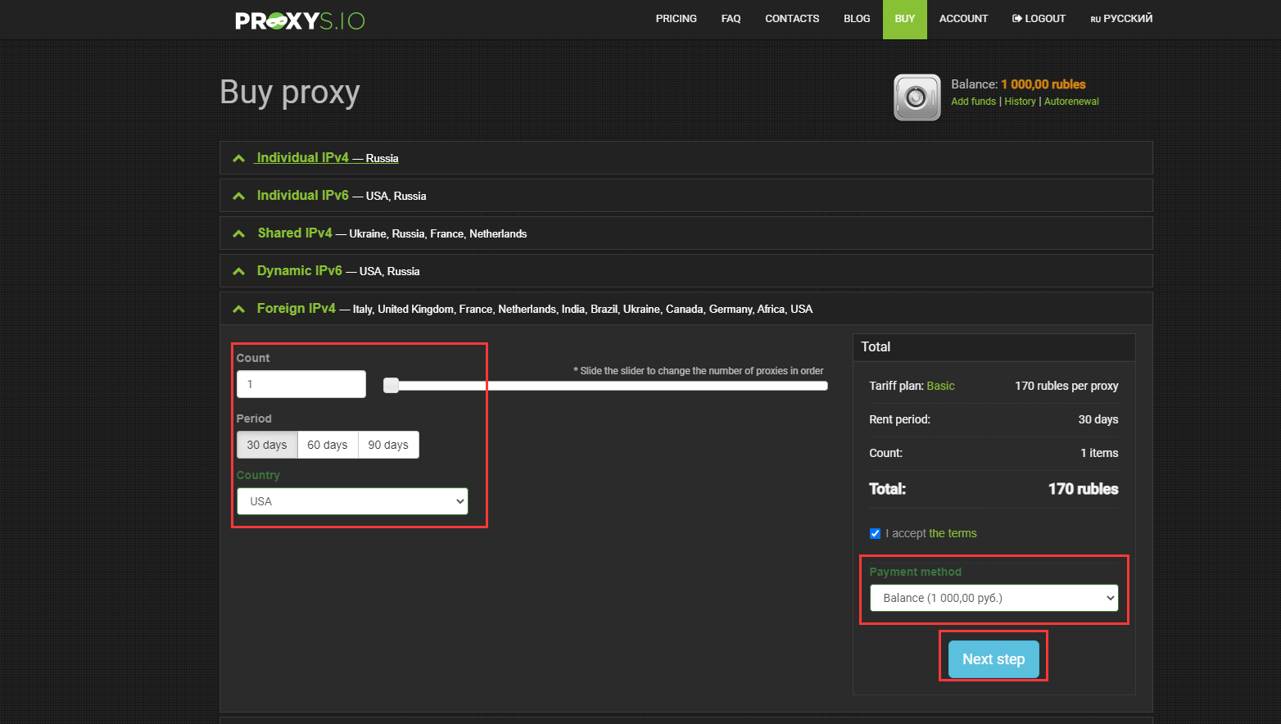This screenshot has height=724, width=1281.
Task: Open the Pricing menu item
Action: pyautogui.click(x=676, y=19)
